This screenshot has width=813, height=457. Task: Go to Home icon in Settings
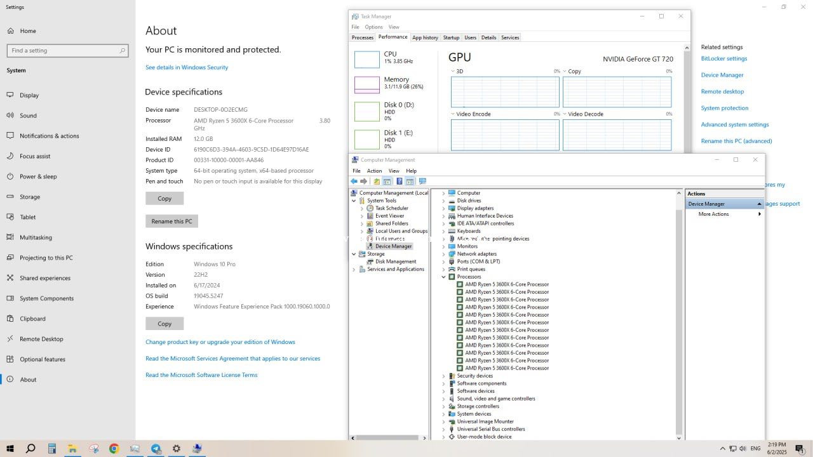click(x=10, y=30)
